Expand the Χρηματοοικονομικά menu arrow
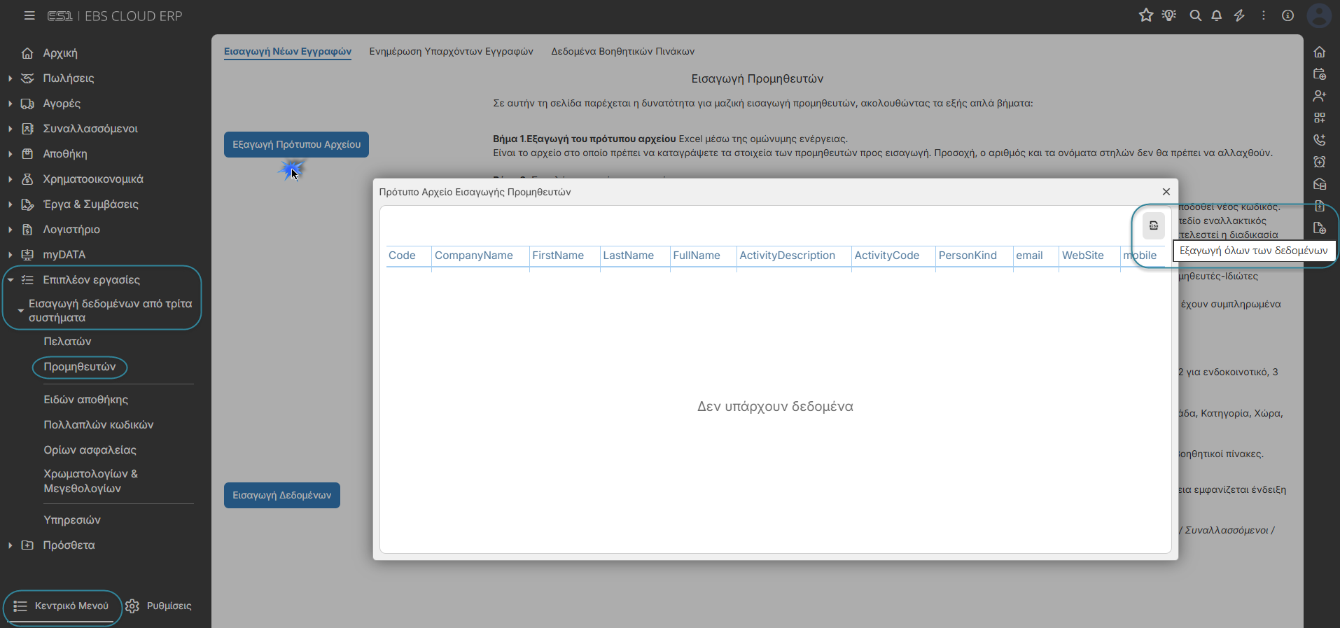The height and width of the screenshot is (628, 1340). click(x=10, y=179)
